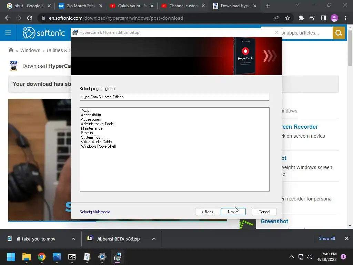Click the Softonic search magnifier button

point(339,33)
